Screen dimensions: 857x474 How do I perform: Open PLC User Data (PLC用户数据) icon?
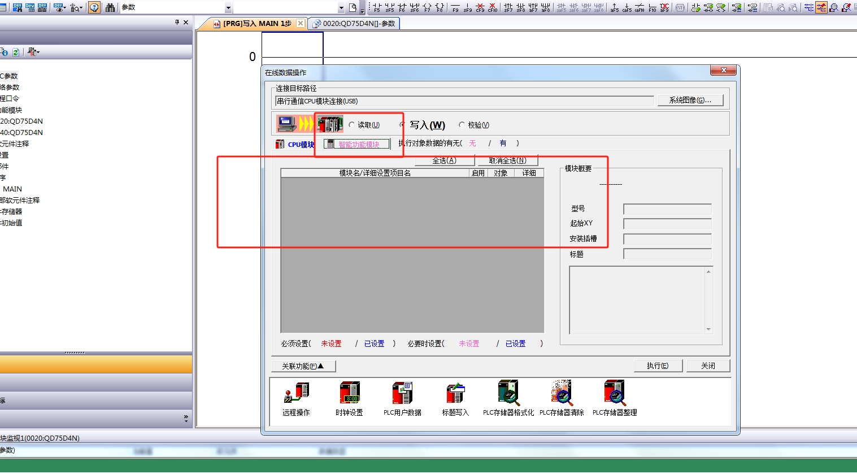point(402,393)
